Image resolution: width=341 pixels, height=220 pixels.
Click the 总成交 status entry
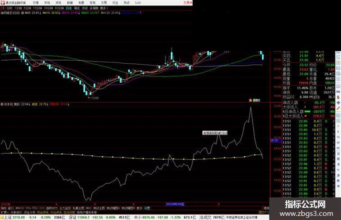212,217
